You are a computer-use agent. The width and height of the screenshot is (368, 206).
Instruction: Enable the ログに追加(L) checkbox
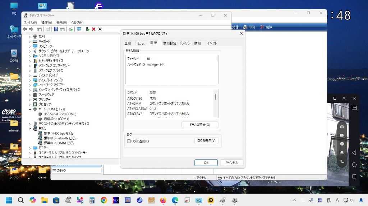pyautogui.click(x=129, y=141)
